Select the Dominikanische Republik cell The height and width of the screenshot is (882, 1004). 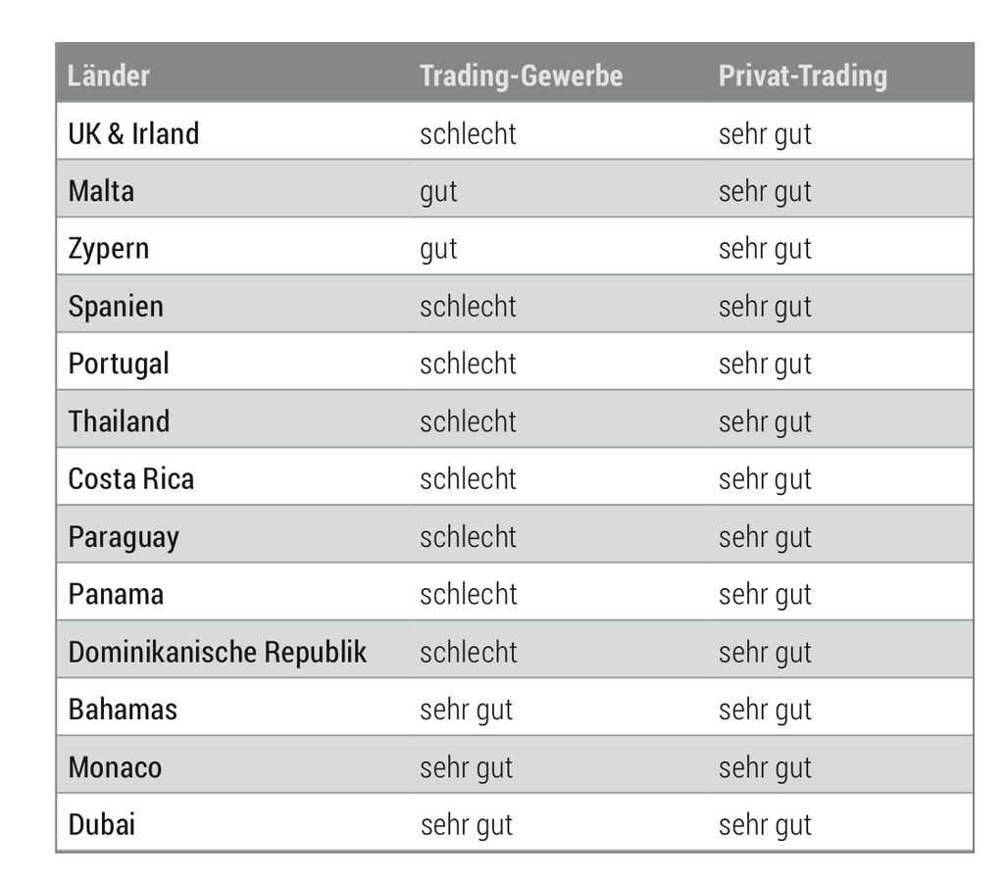217,652
